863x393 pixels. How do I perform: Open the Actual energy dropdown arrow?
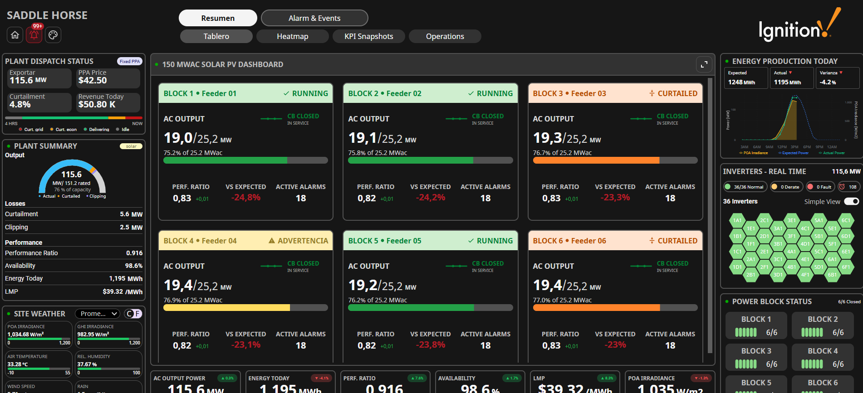[790, 73]
